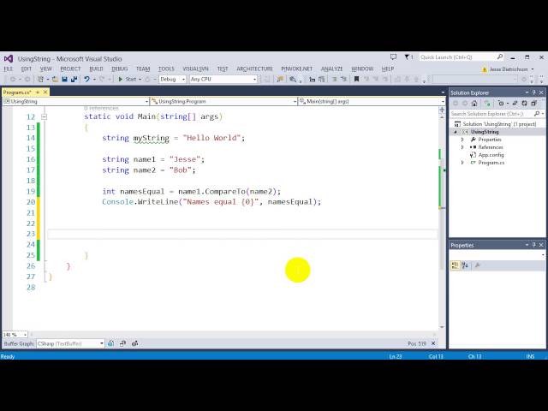Click the Collapse All icon in Solution Explorer
548x411 pixels.
(x=533, y=103)
